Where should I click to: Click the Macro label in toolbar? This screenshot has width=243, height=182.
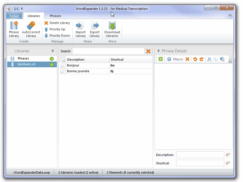178,59
